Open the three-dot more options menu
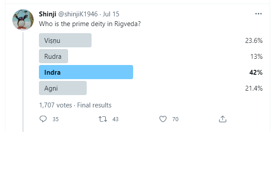This screenshot has height=191, width=272. [x=259, y=14]
